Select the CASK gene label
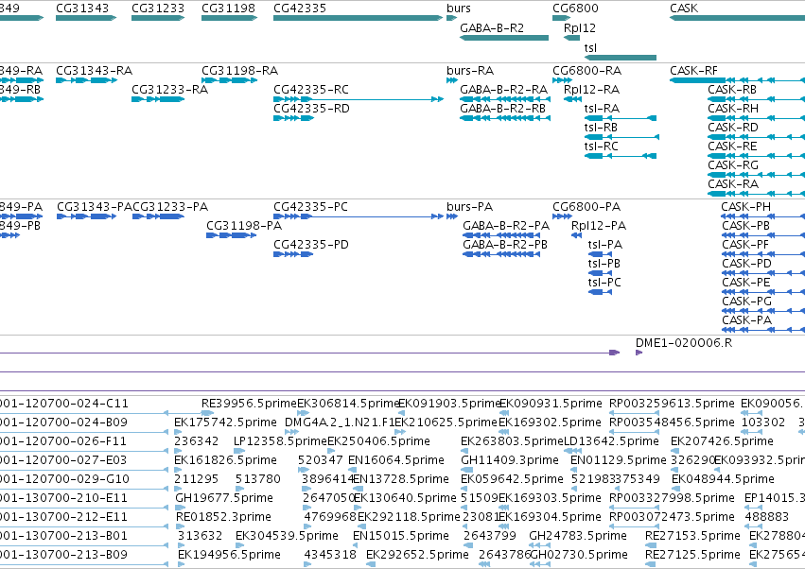The height and width of the screenshot is (569, 805). click(684, 9)
